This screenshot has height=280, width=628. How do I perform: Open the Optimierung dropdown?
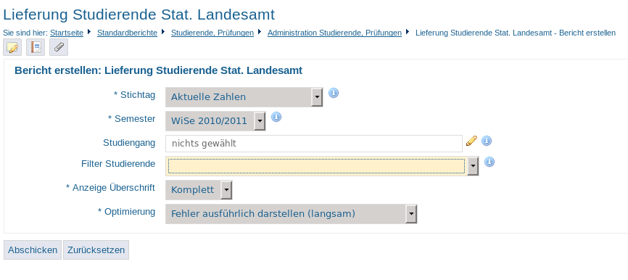(292, 214)
